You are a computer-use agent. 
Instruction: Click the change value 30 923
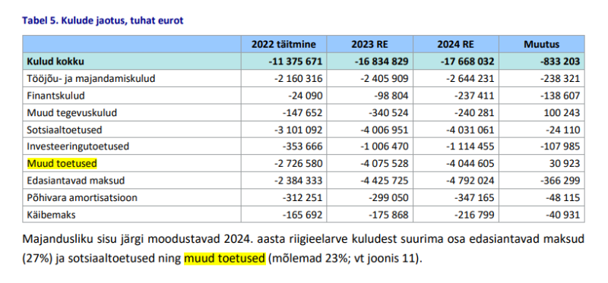pos(564,164)
